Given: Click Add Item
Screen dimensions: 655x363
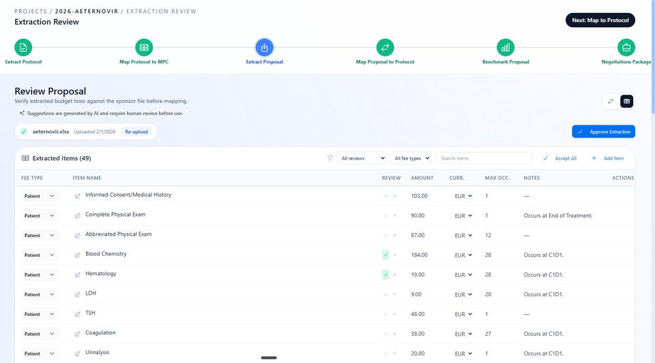Looking at the screenshot, I should [x=608, y=159].
